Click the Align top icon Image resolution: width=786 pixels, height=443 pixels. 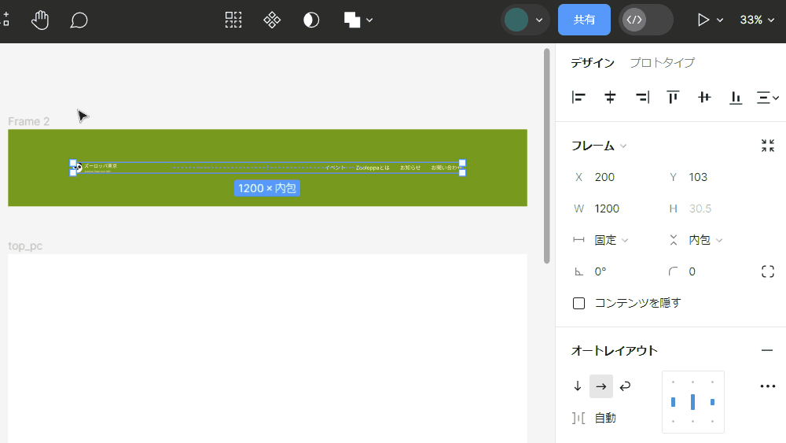coord(673,97)
